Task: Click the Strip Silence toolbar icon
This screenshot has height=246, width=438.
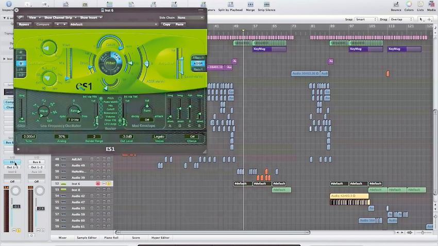Action: tap(266, 4)
